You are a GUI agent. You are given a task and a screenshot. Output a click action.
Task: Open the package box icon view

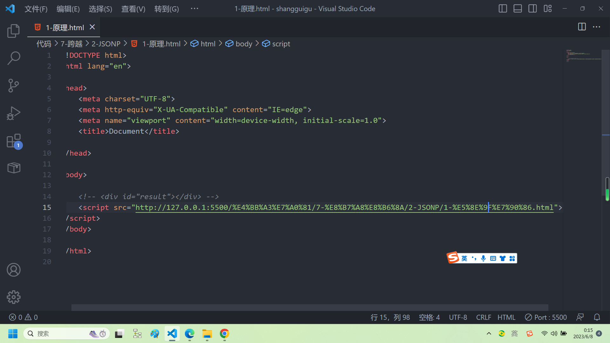click(x=14, y=168)
